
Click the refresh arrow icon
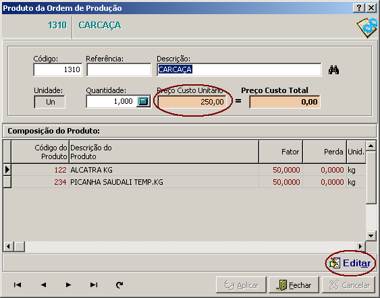119,285
